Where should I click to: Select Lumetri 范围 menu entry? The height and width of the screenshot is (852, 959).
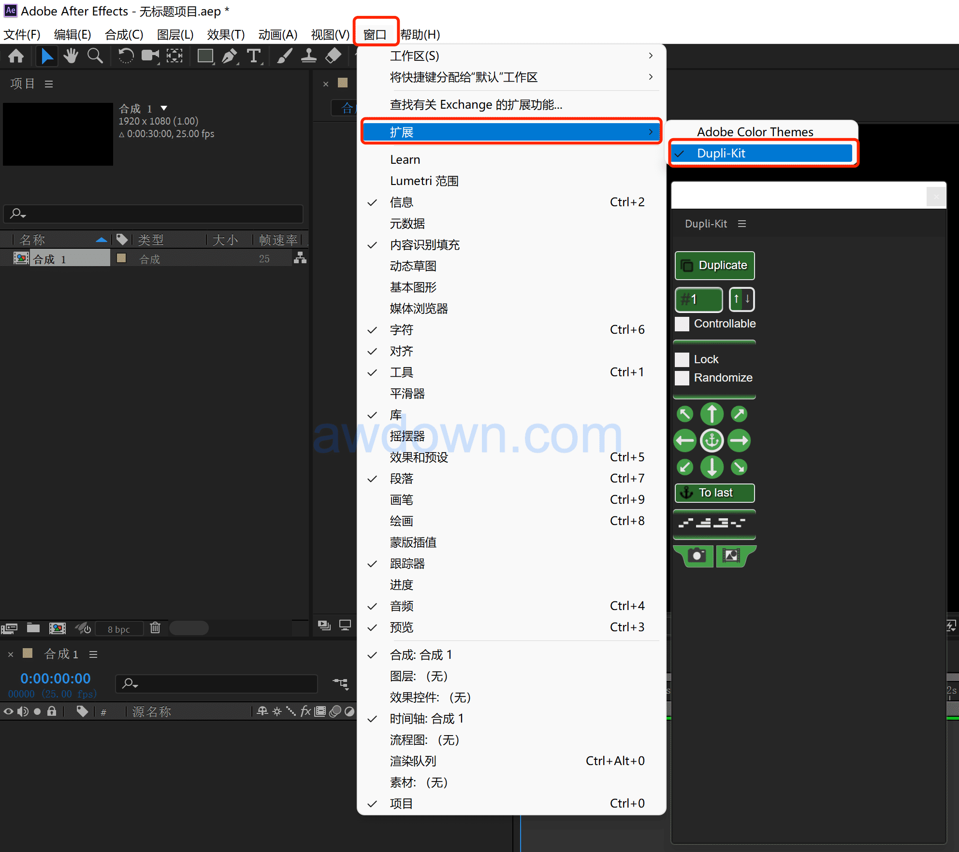424,181
